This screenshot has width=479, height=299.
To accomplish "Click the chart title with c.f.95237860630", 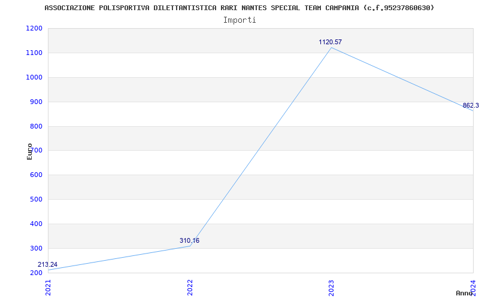I will pos(239,8).
